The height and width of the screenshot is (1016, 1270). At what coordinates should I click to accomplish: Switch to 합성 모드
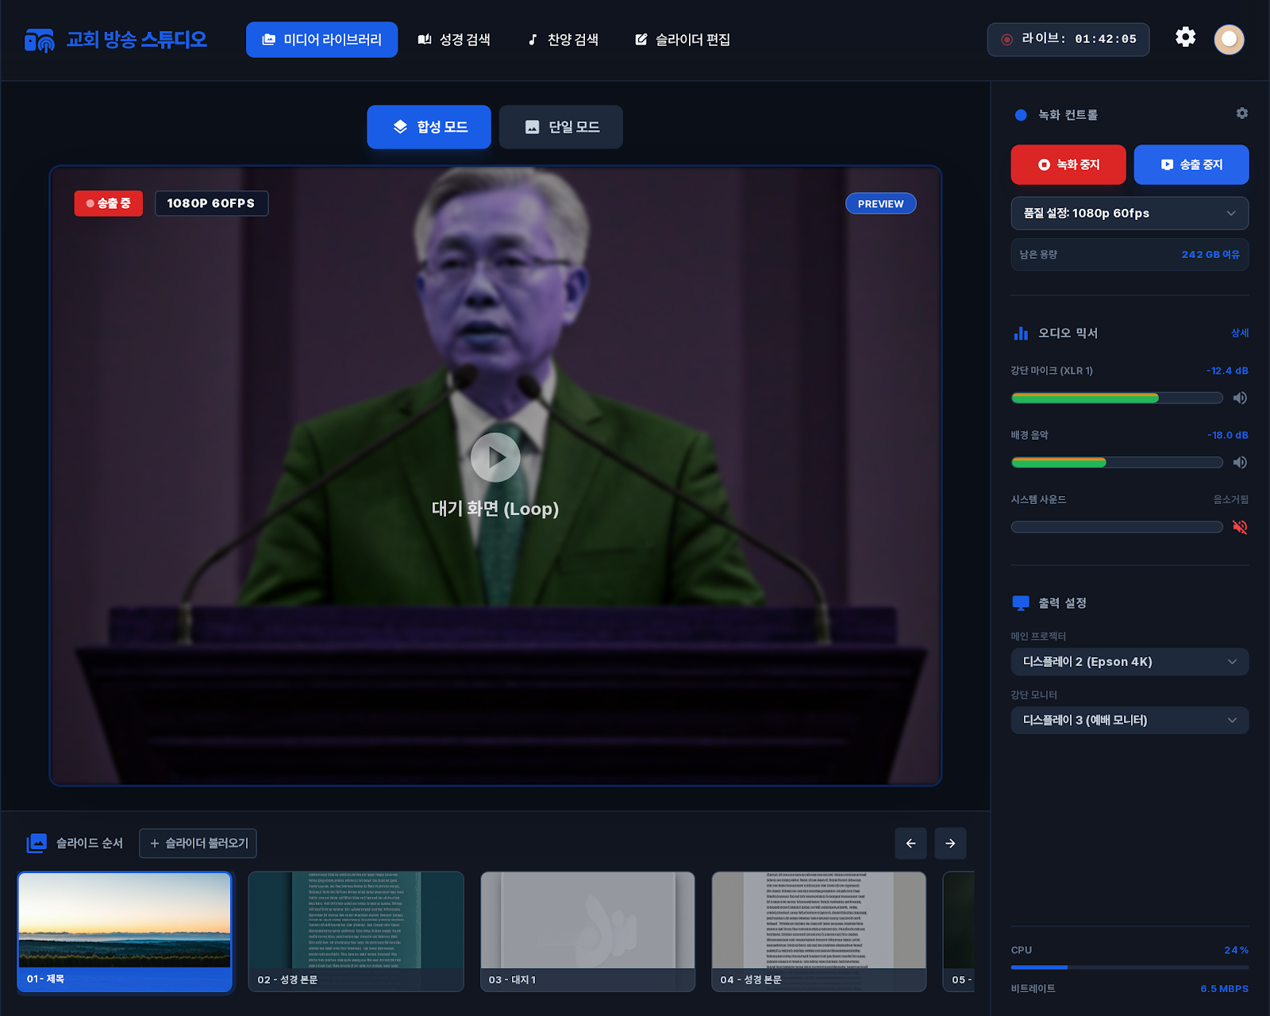click(429, 126)
